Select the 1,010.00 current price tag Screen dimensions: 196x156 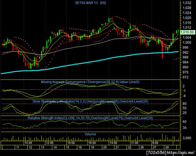pyautogui.click(x=187, y=32)
